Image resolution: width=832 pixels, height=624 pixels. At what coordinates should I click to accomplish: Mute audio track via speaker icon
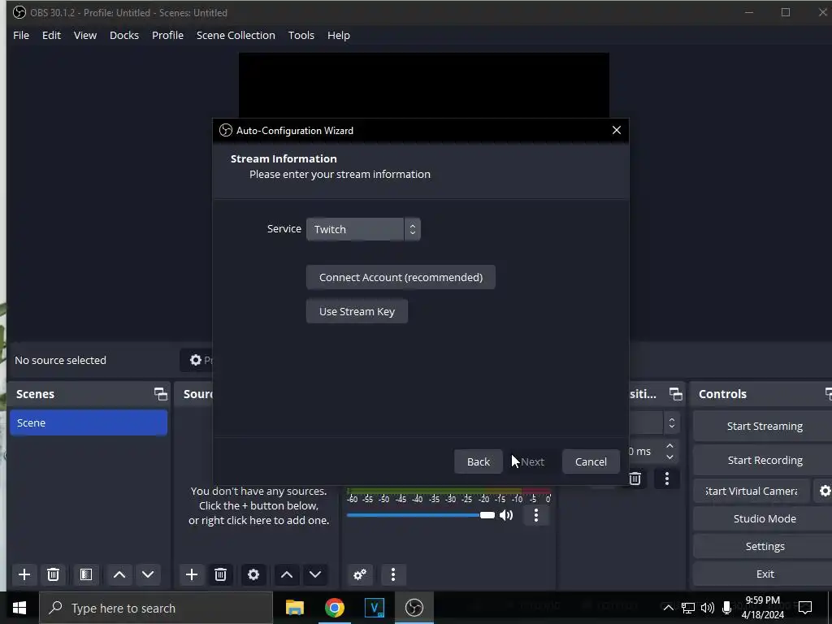pos(506,515)
